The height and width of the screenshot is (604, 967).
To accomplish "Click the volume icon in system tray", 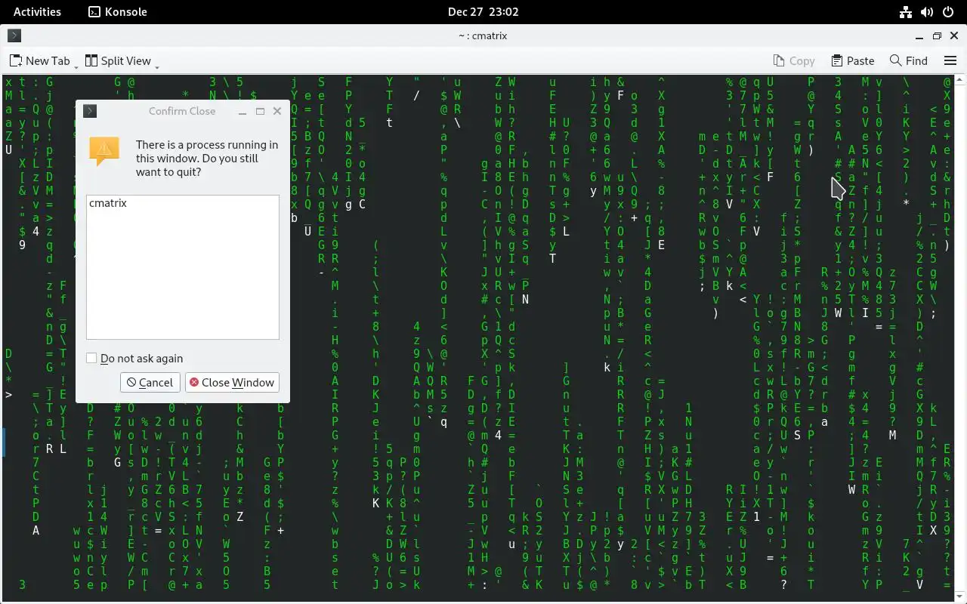I will coord(927,11).
